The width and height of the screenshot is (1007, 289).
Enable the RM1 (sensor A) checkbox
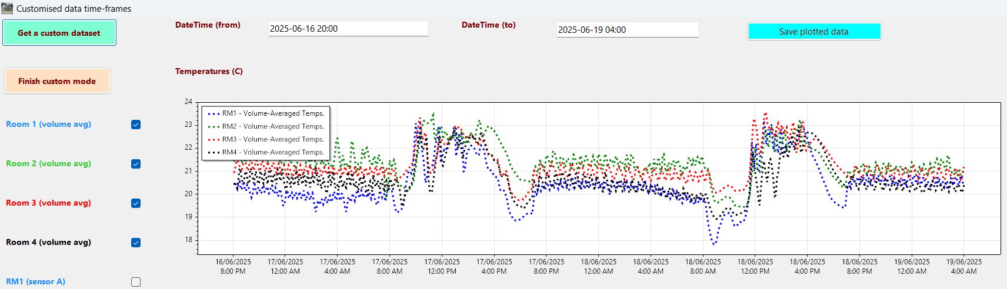(x=136, y=282)
